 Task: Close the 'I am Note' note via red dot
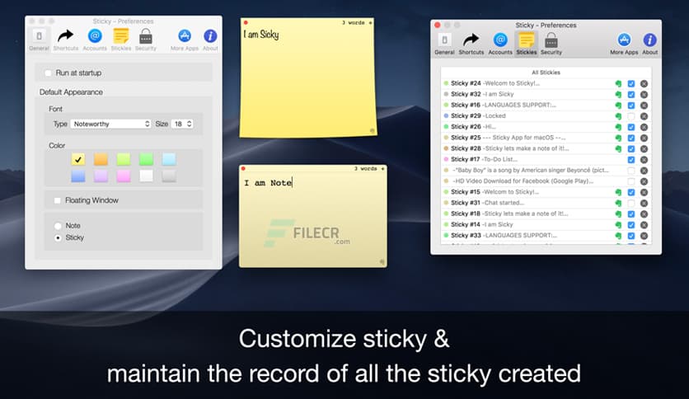coord(243,168)
